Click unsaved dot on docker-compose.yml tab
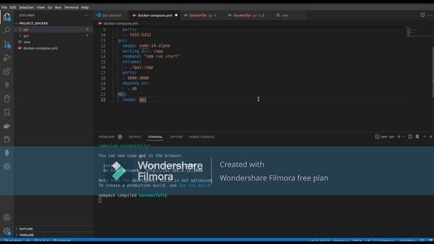Image resolution: width=434 pixels, height=244 pixels. pos(176,15)
